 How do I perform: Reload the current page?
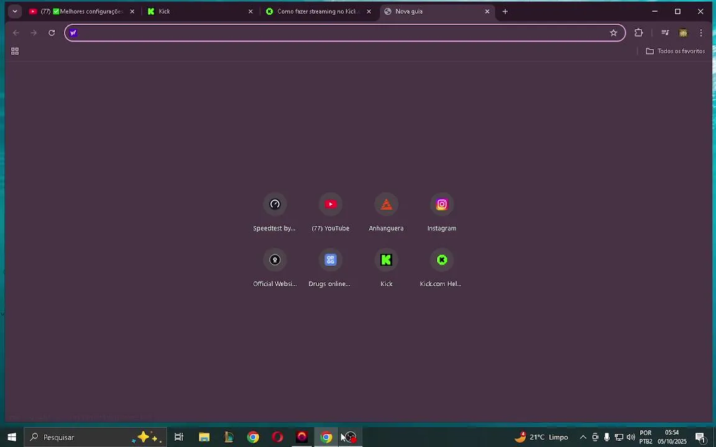52,33
